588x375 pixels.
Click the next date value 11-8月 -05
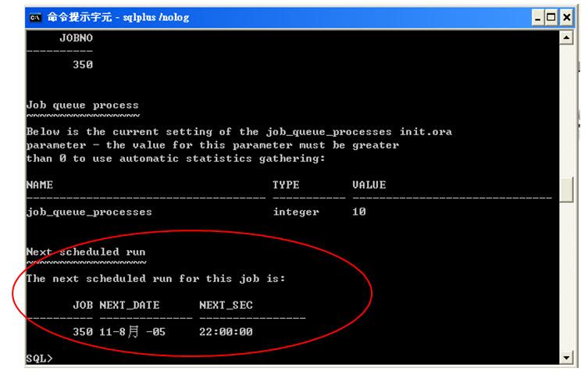click(133, 331)
